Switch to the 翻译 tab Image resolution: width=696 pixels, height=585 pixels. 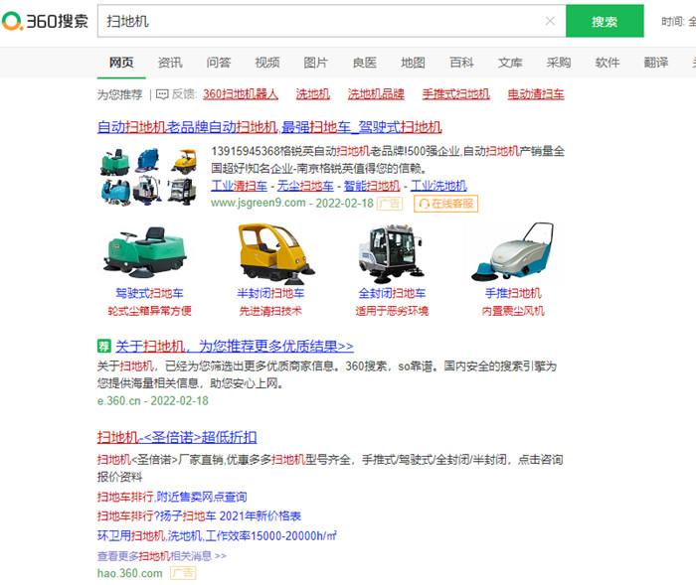coord(656,63)
